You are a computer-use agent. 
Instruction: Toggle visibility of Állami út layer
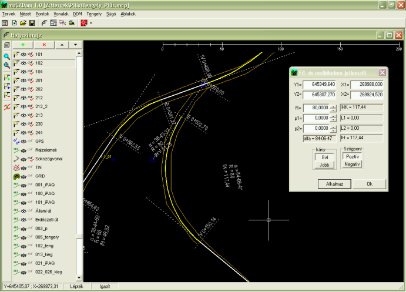[24, 212]
